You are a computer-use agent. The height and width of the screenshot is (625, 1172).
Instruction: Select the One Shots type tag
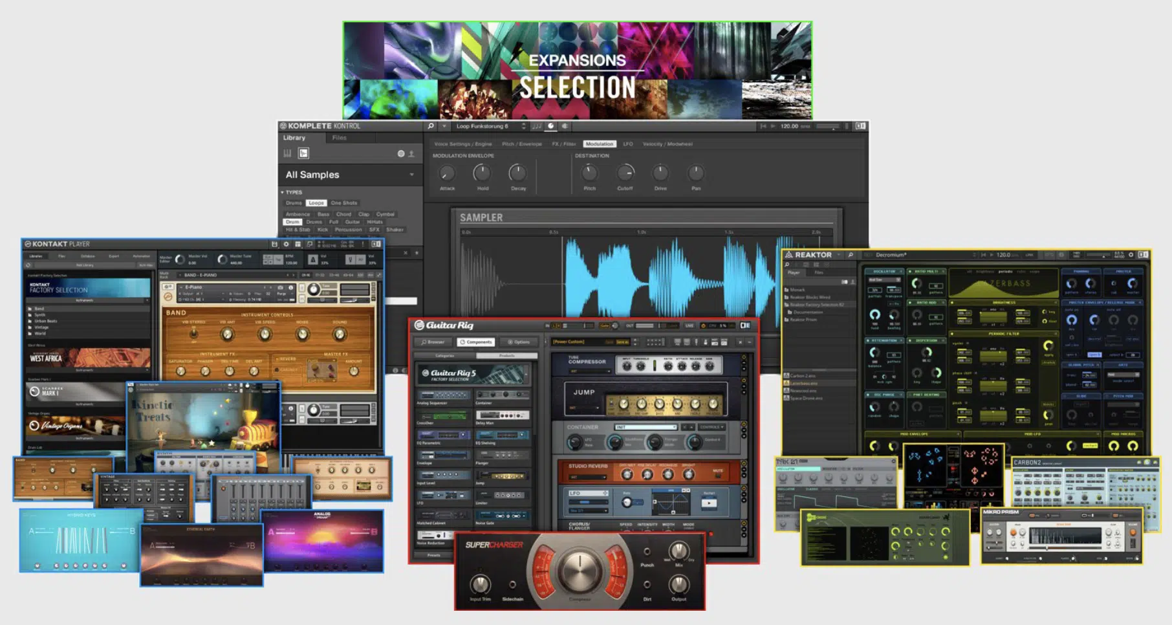tap(344, 203)
